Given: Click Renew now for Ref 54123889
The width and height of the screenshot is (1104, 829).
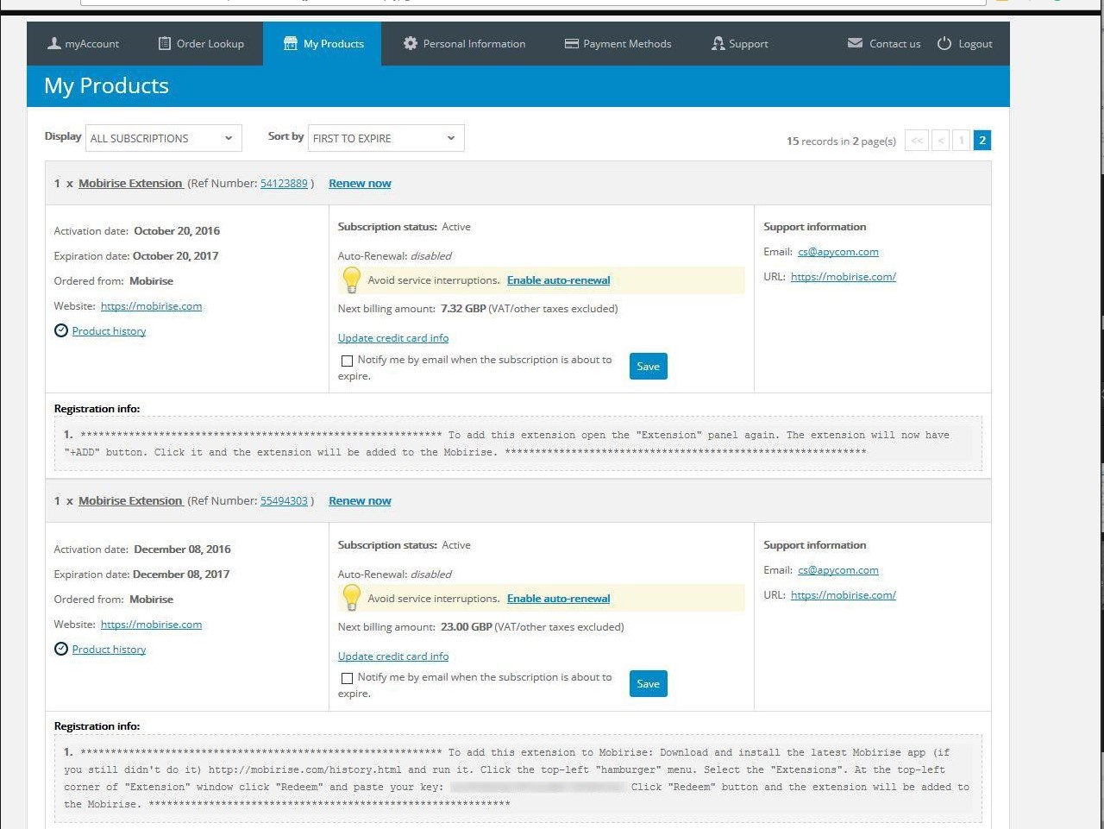Looking at the screenshot, I should (360, 183).
